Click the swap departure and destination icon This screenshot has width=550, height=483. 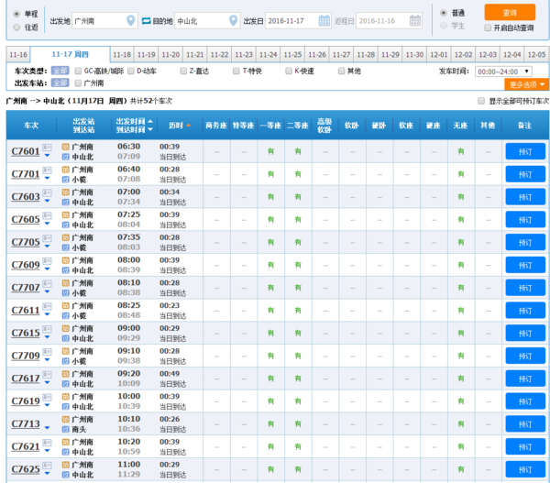pyautogui.click(x=145, y=20)
